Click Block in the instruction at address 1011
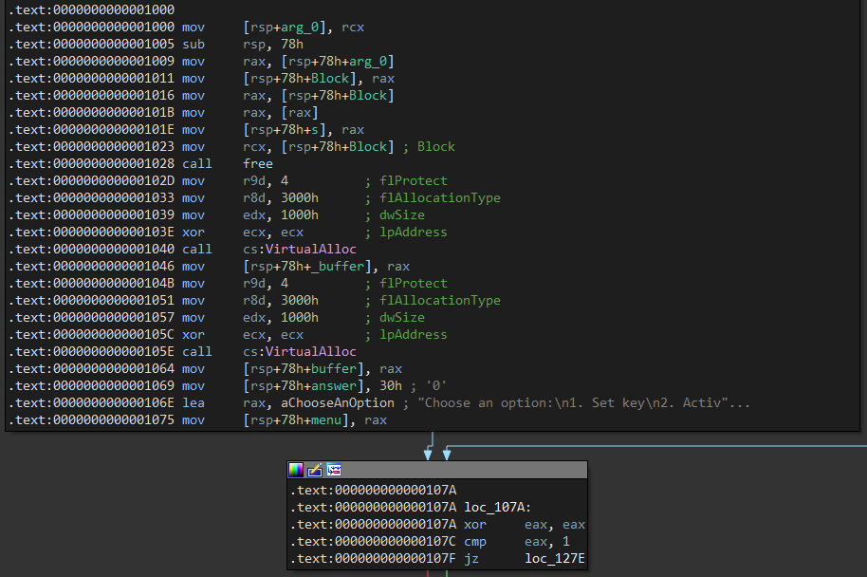The width and height of the screenshot is (867, 577). point(330,79)
